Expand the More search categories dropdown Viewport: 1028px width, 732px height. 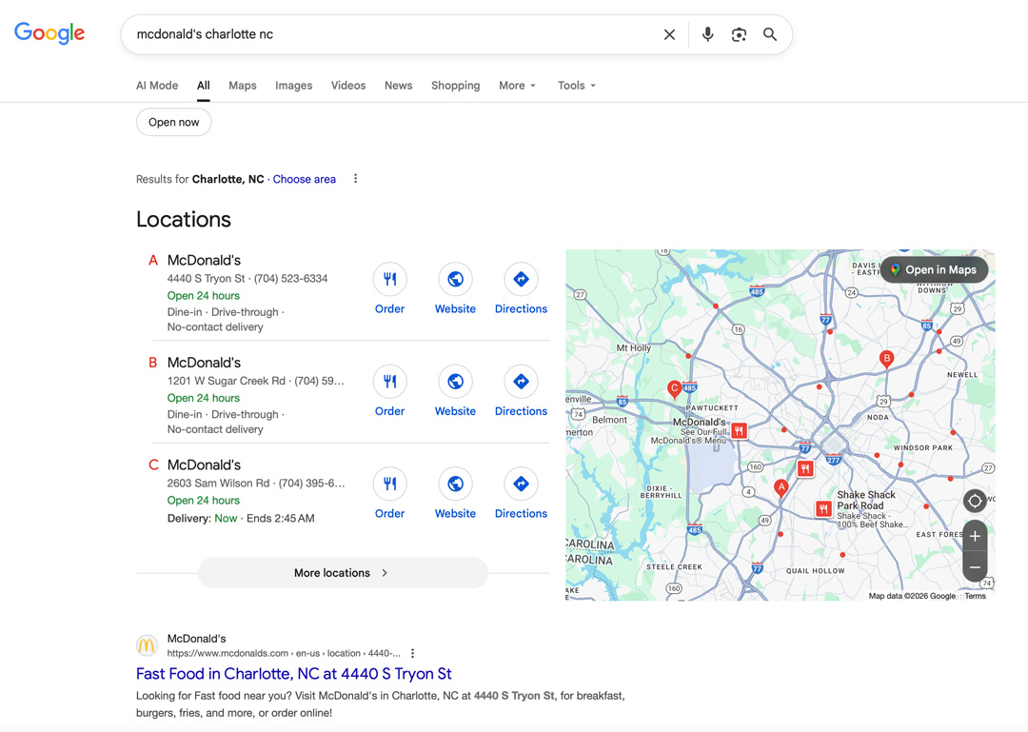coord(516,86)
